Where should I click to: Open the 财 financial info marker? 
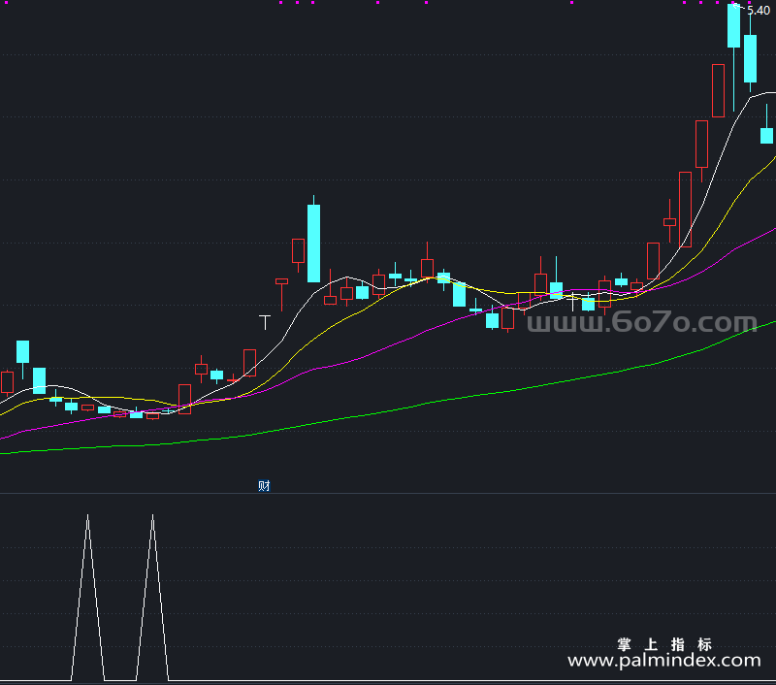[x=264, y=485]
